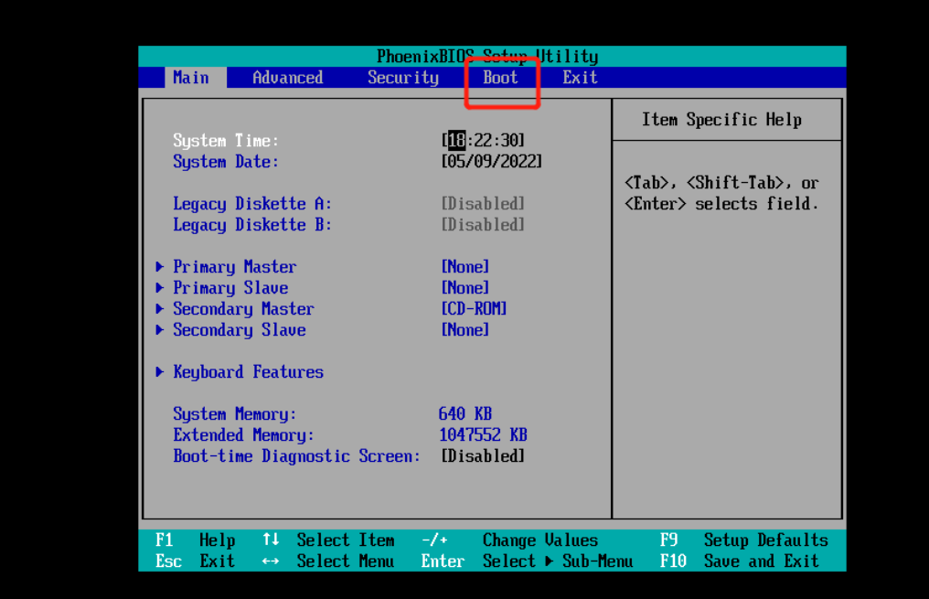Open the Keyboard Features submenu
Image resolution: width=929 pixels, height=599 pixels.
point(248,372)
